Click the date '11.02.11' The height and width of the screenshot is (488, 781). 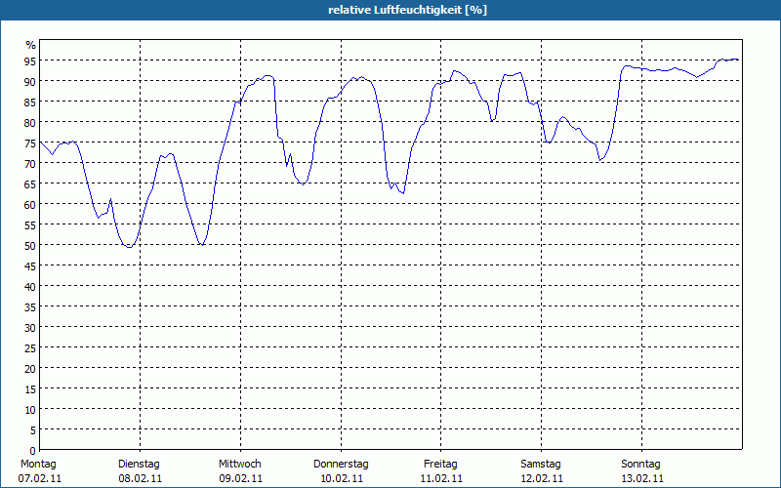coord(441,478)
